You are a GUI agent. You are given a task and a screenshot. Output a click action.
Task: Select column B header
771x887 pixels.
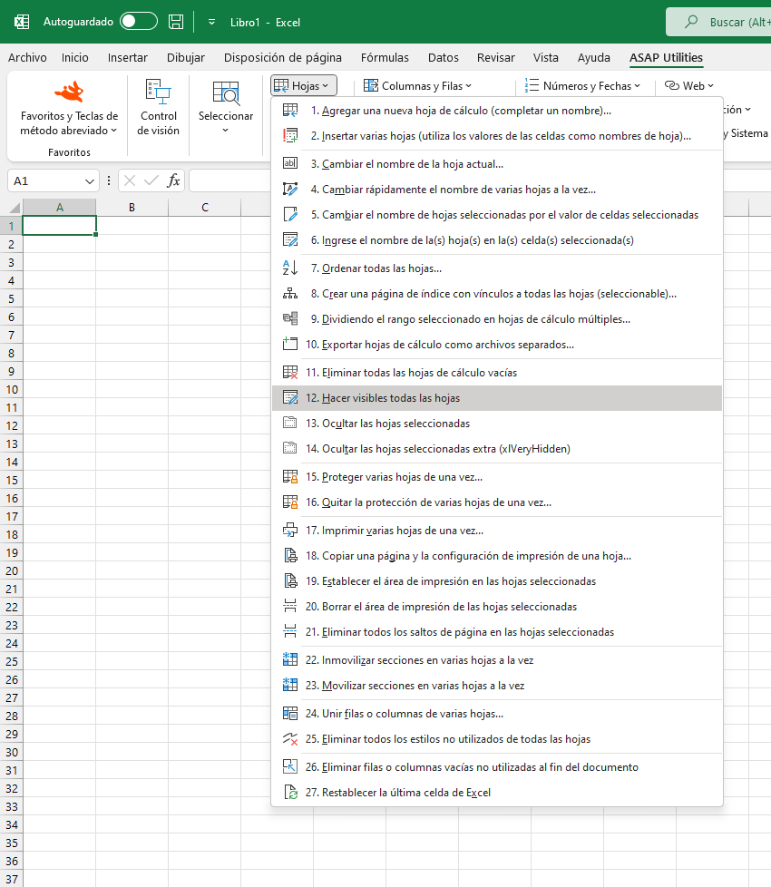(x=132, y=207)
